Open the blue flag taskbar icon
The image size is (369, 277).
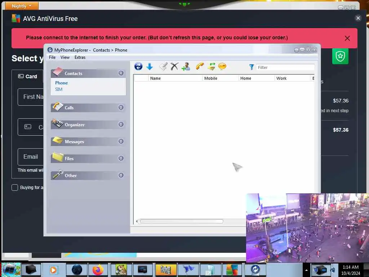click(x=188, y=270)
